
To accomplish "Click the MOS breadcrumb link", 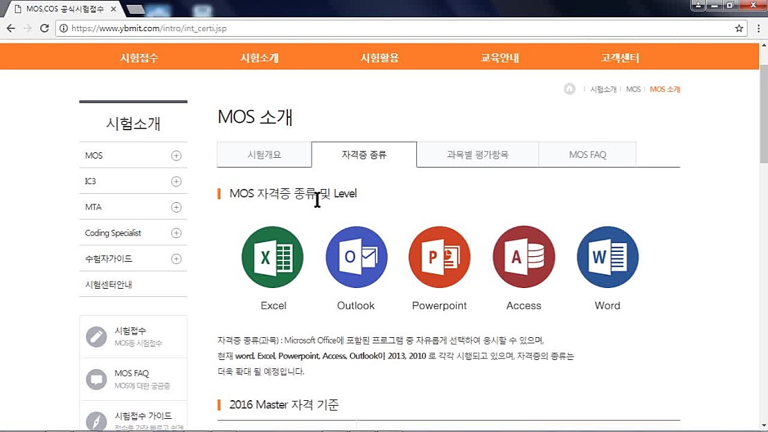I will coord(633,89).
